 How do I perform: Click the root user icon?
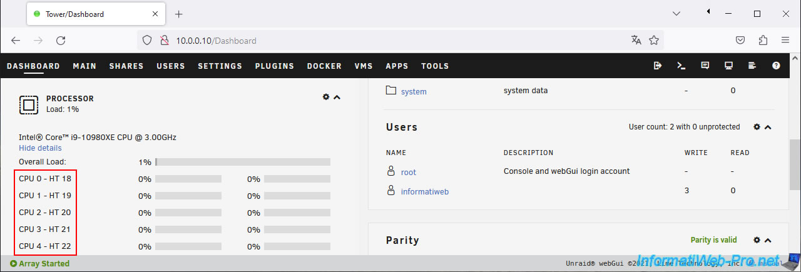[391, 171]
